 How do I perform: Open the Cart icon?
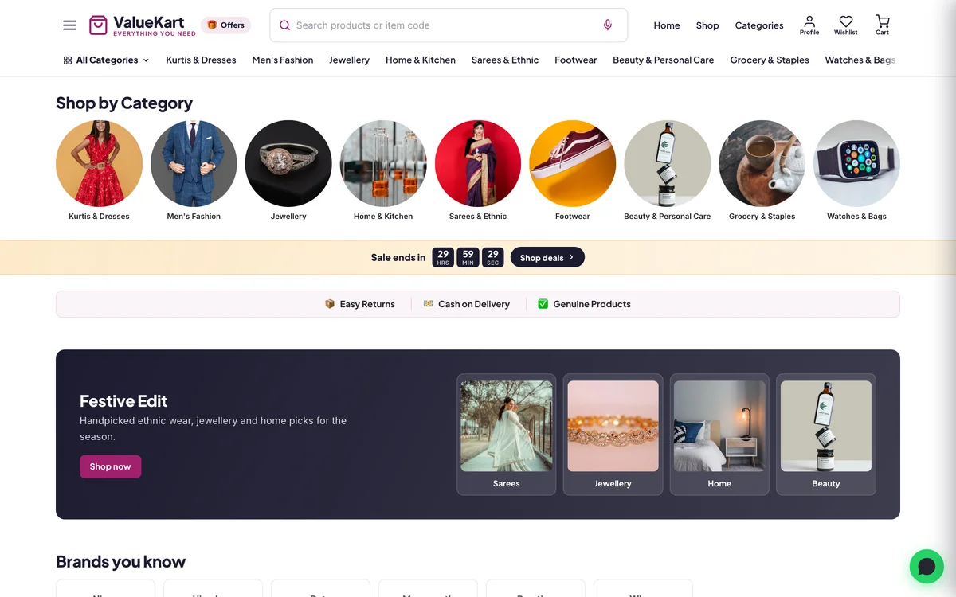point(882,25)
